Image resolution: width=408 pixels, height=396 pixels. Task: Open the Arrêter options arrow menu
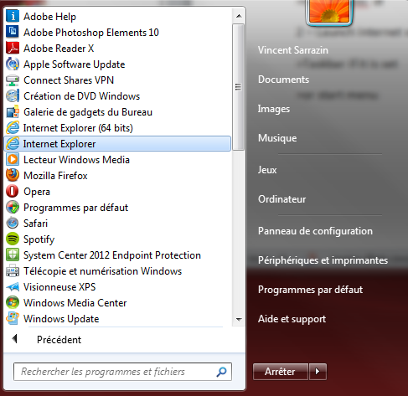coord(318,372)
